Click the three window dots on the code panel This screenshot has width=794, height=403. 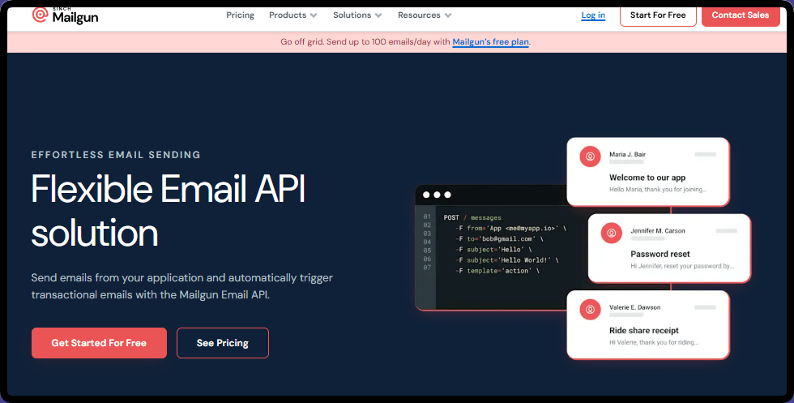437,195
